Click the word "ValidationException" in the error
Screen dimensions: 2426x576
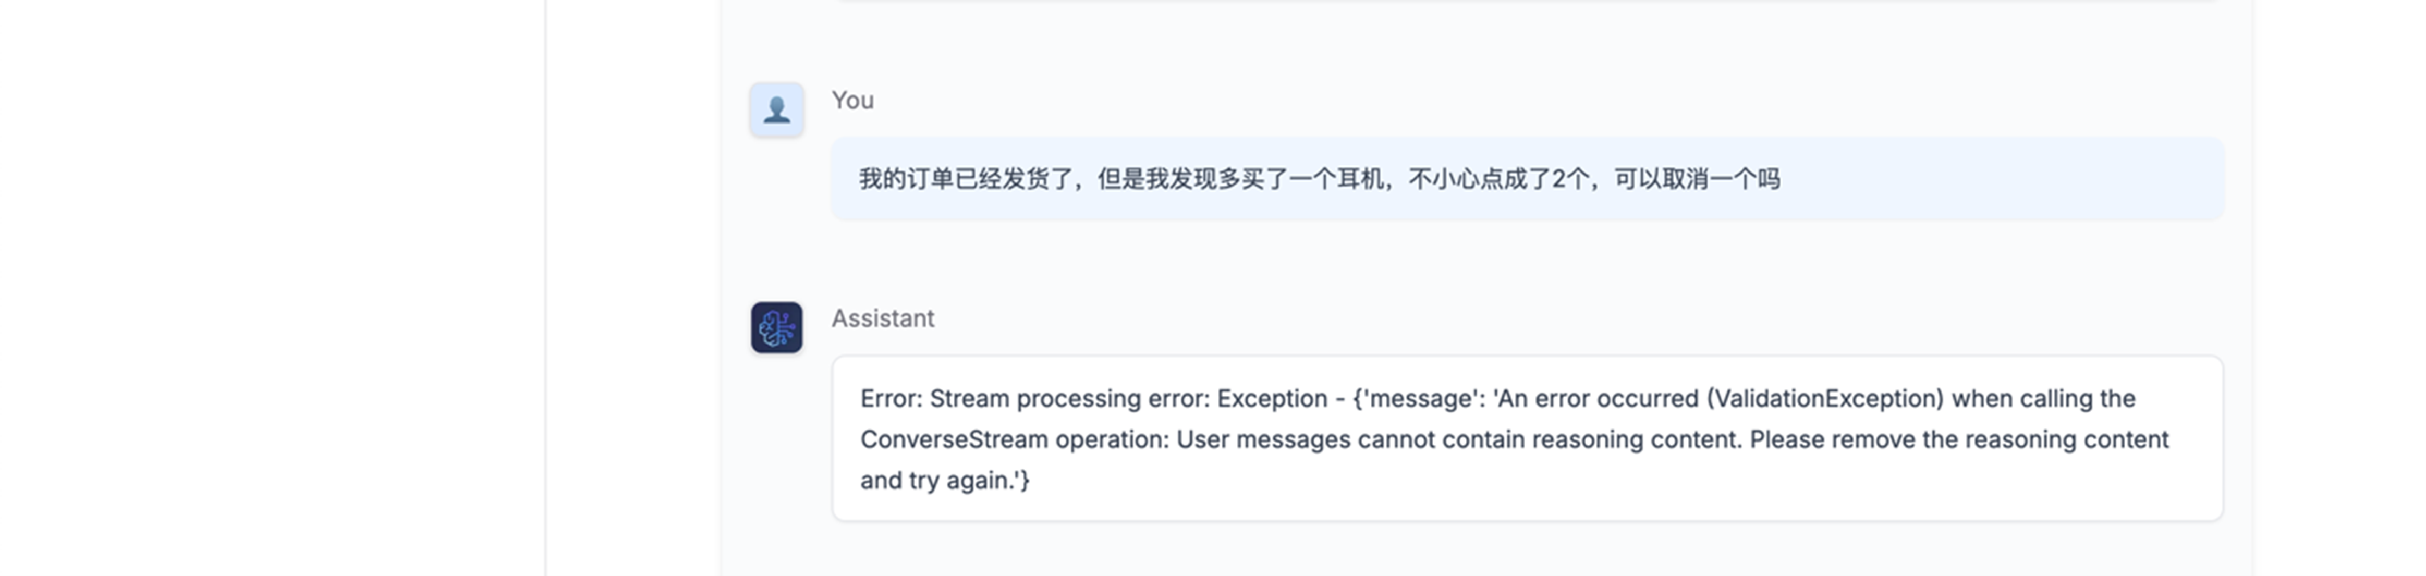1826,399
